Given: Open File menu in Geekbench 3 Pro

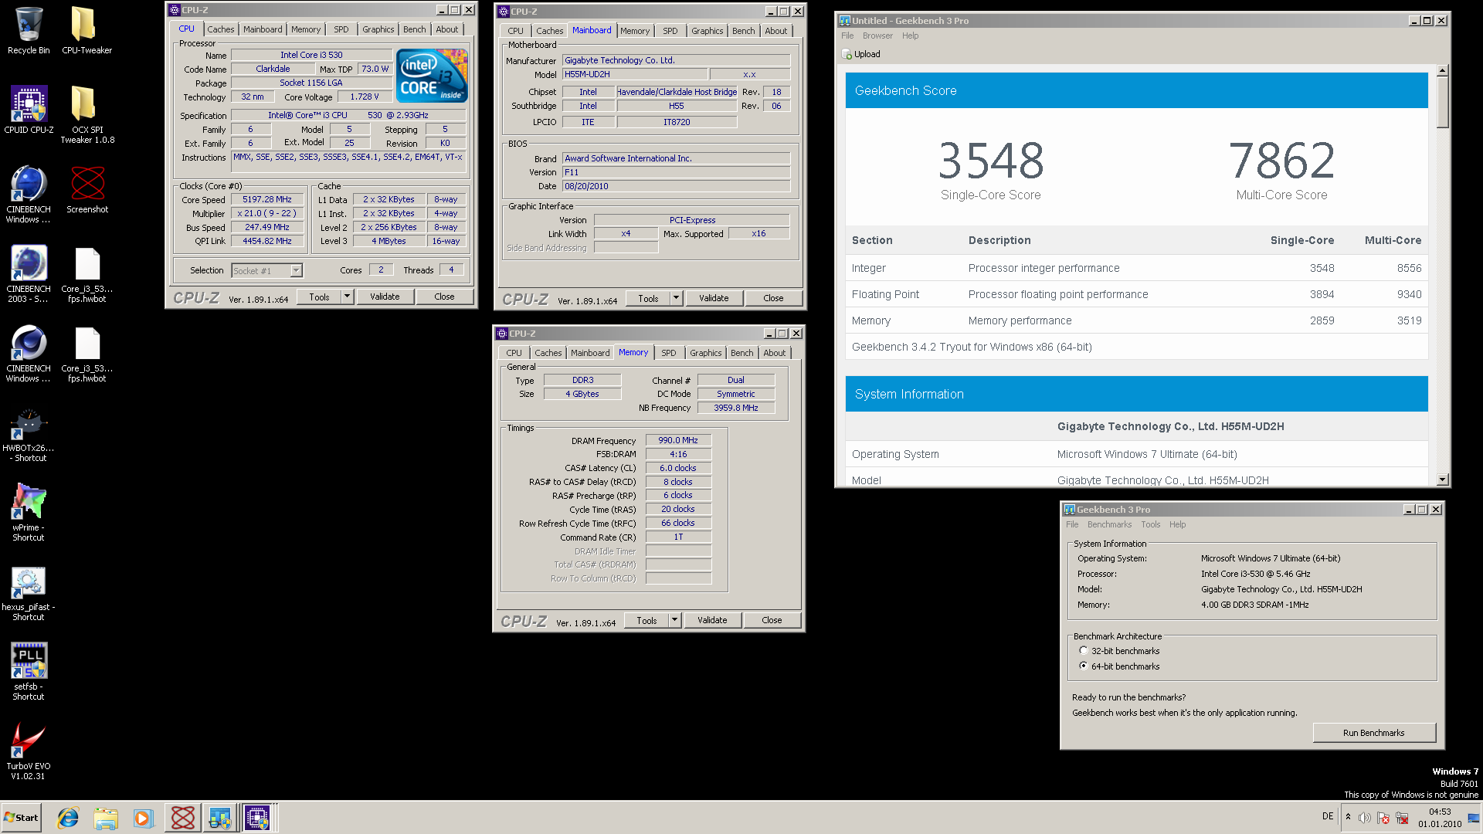Looking at the screenshot, I should click(1072, 524).
